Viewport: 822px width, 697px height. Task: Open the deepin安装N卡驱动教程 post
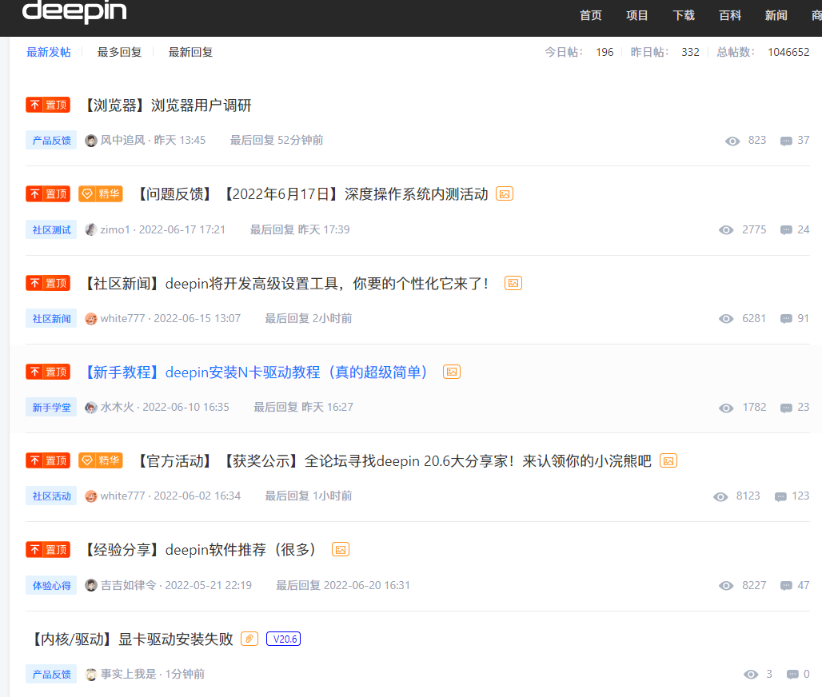[257, 372]
